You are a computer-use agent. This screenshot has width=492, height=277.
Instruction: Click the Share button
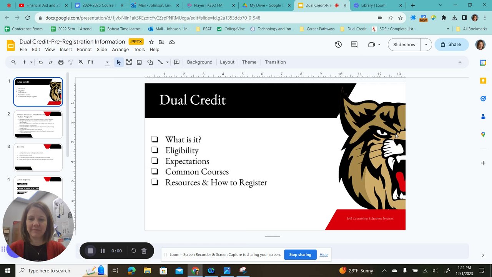[451, 45]
